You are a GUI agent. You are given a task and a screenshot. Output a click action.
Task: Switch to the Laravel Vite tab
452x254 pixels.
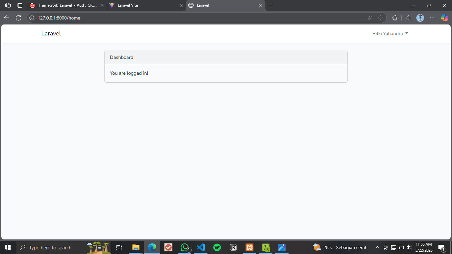click(x=142, y=5)
